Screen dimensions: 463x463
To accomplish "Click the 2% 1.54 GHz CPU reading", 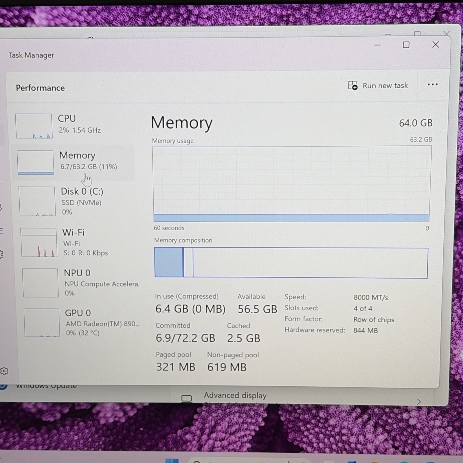I will pyautogui.click(x=80, y=130).
